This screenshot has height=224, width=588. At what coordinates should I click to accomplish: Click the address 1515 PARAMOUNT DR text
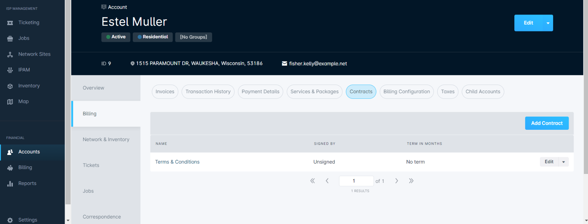199,64
